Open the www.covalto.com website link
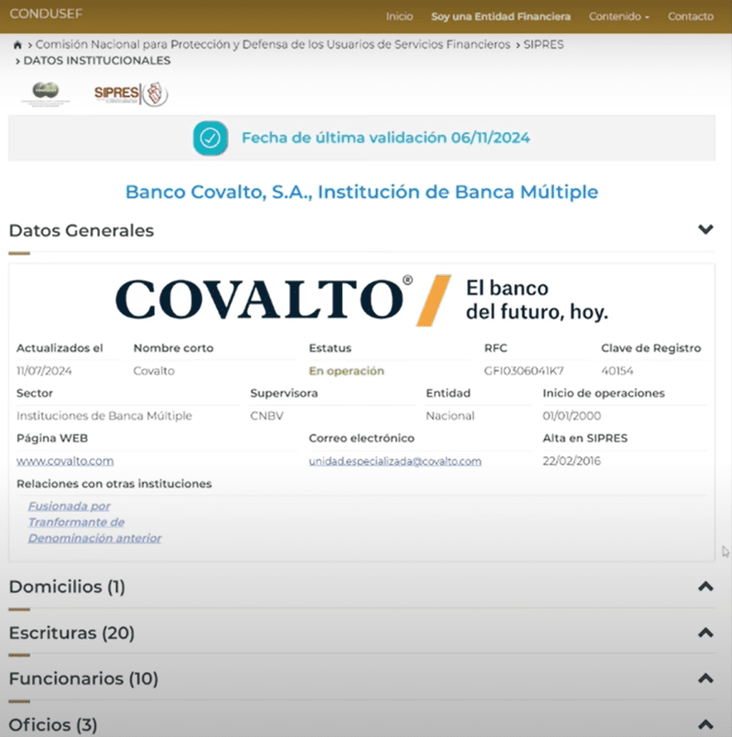 tap(65, 461)
